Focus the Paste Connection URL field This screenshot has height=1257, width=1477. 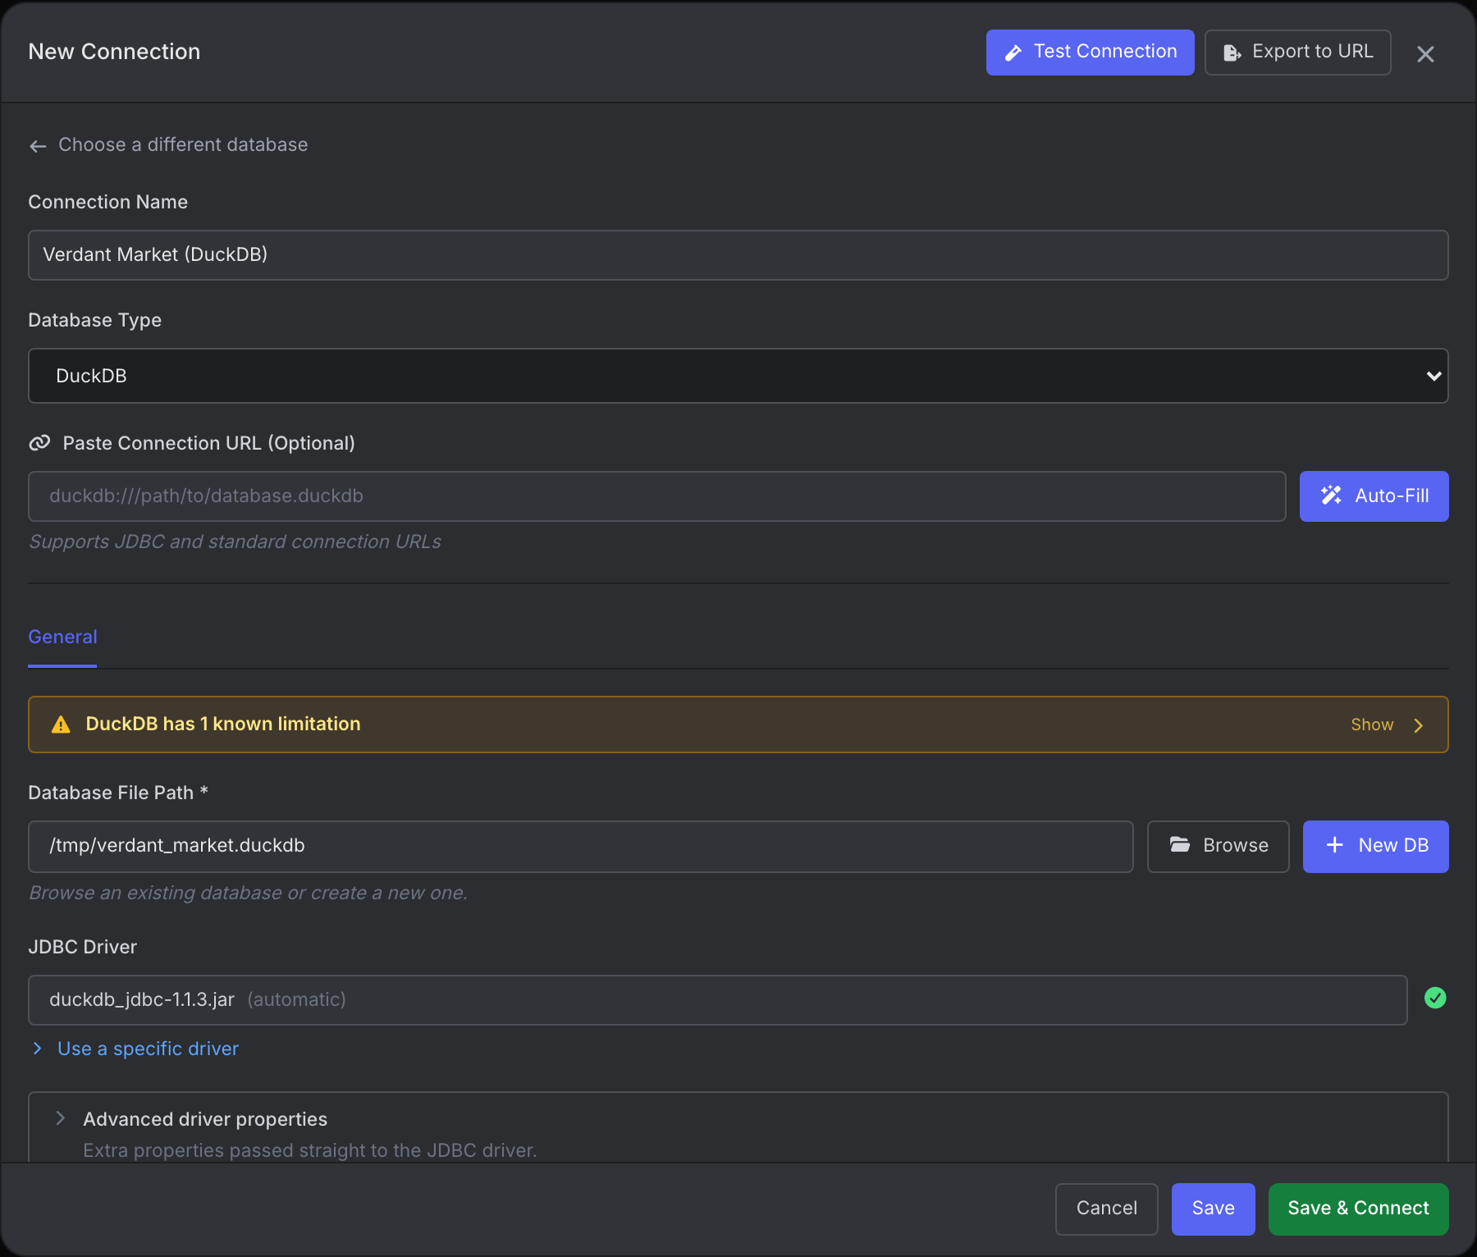click(656, 496)
